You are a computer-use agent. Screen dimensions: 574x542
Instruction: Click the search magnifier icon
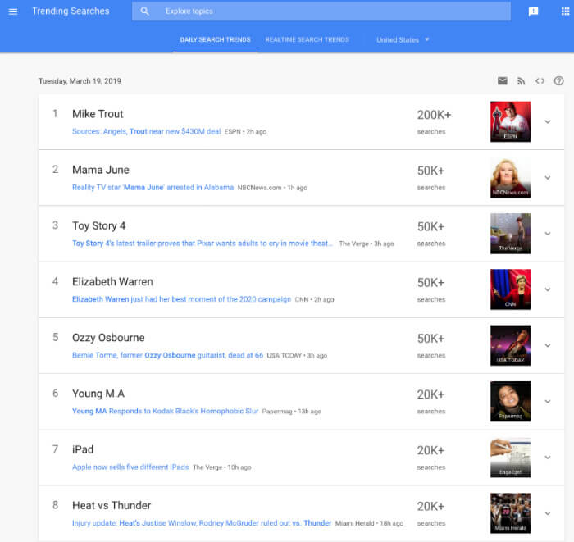pyautogui.click(x=144, y=11)
